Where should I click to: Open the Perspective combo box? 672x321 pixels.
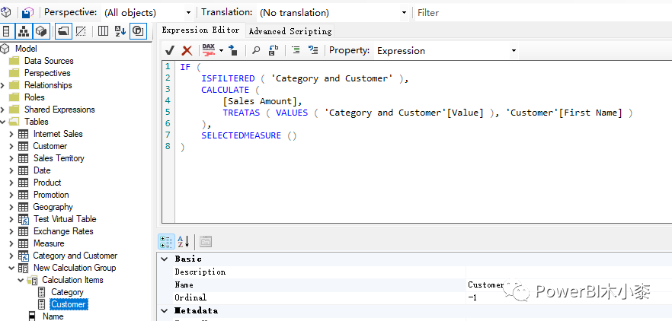pos(148,13)
